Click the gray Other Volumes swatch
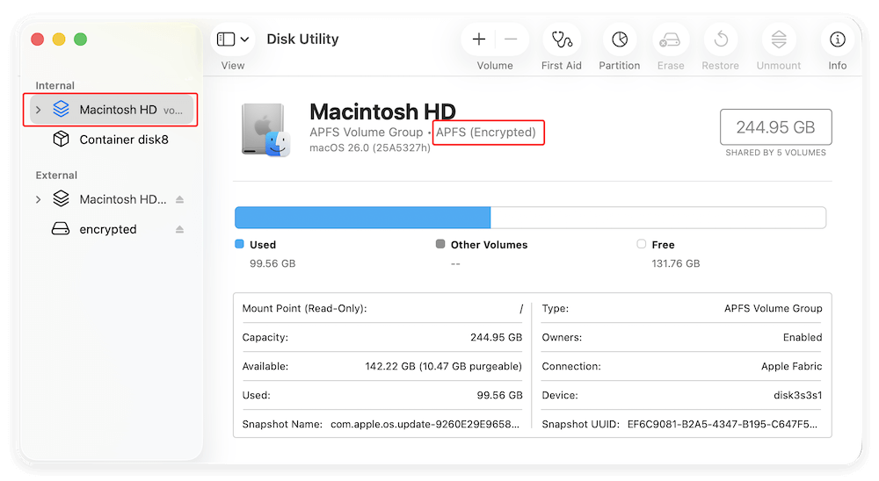Image resolution: width=879 pixels, height=481 pixels. (x=440, y=244)
